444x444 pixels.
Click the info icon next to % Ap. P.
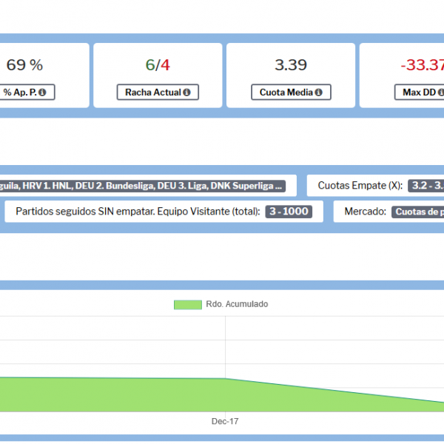[42, 92]
